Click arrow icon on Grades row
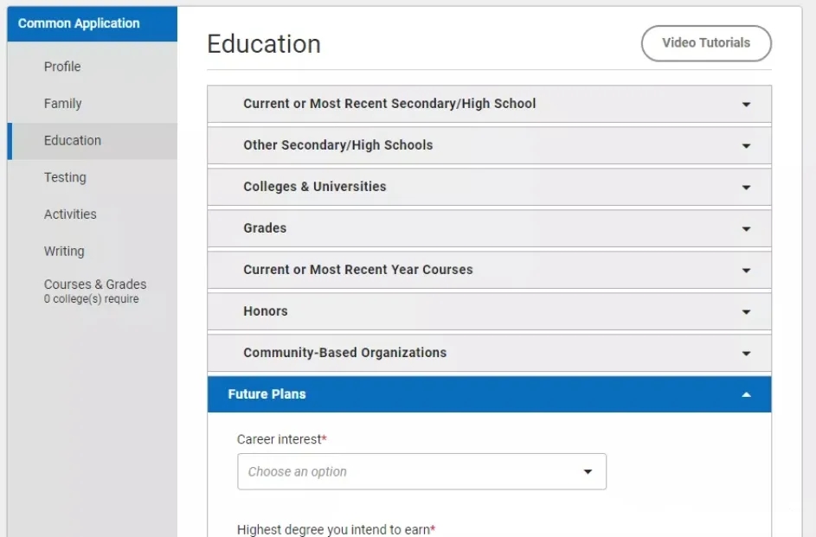Screen dimensions: 816x537 [x=746, y=229]
